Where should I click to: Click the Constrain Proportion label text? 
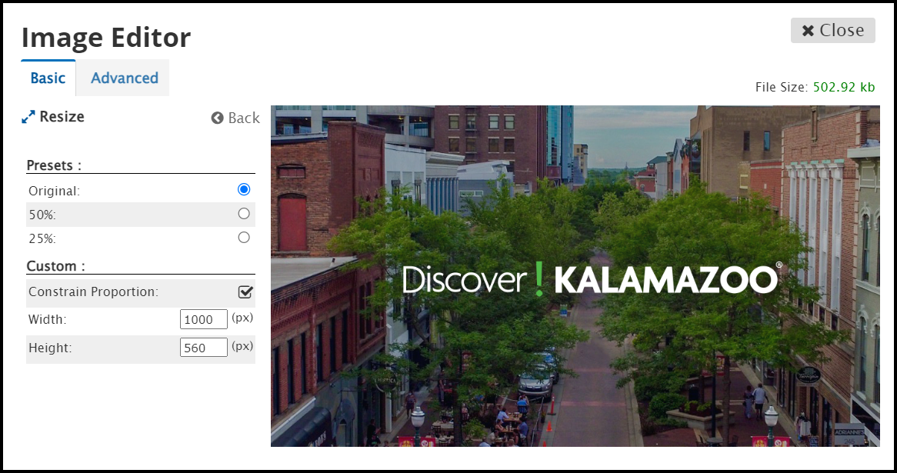93,292
